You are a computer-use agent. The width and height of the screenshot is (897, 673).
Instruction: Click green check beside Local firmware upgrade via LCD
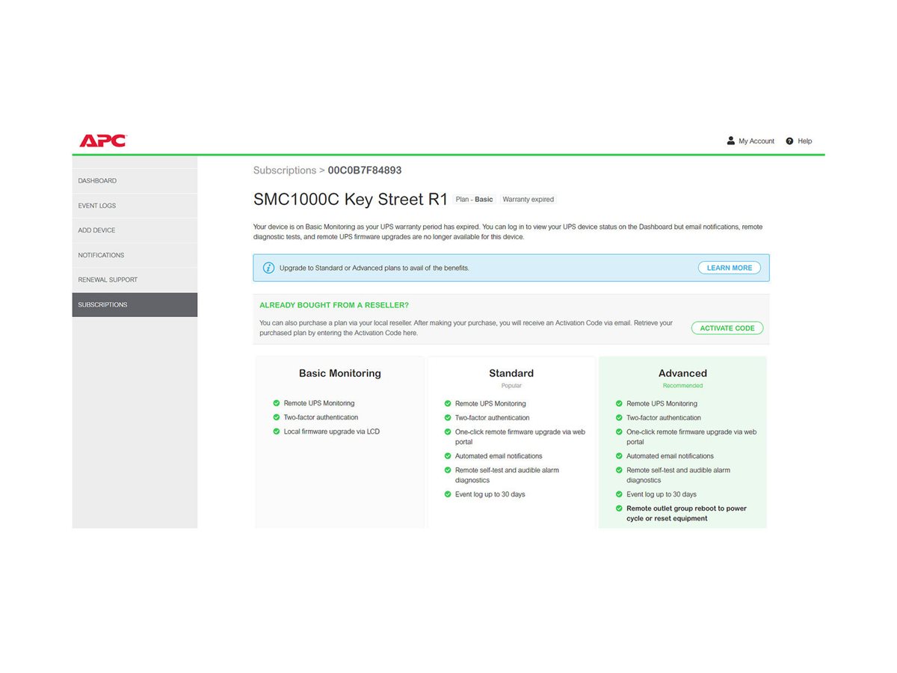pyautogui.click(x=277, y=431)
